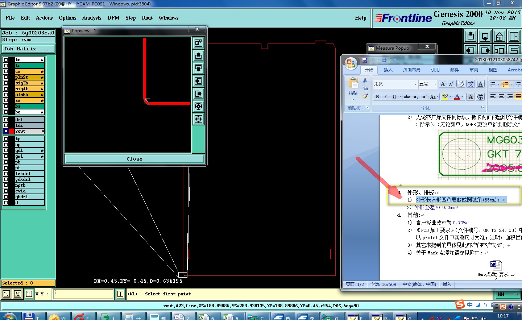The image size is (522, 320).
Task: Open the DFM menu
Action: point(113,18)
